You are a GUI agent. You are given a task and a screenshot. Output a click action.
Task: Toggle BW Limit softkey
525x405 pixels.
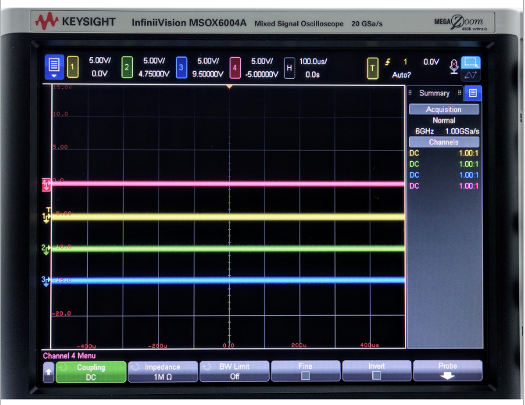click(x=234, y=371)
